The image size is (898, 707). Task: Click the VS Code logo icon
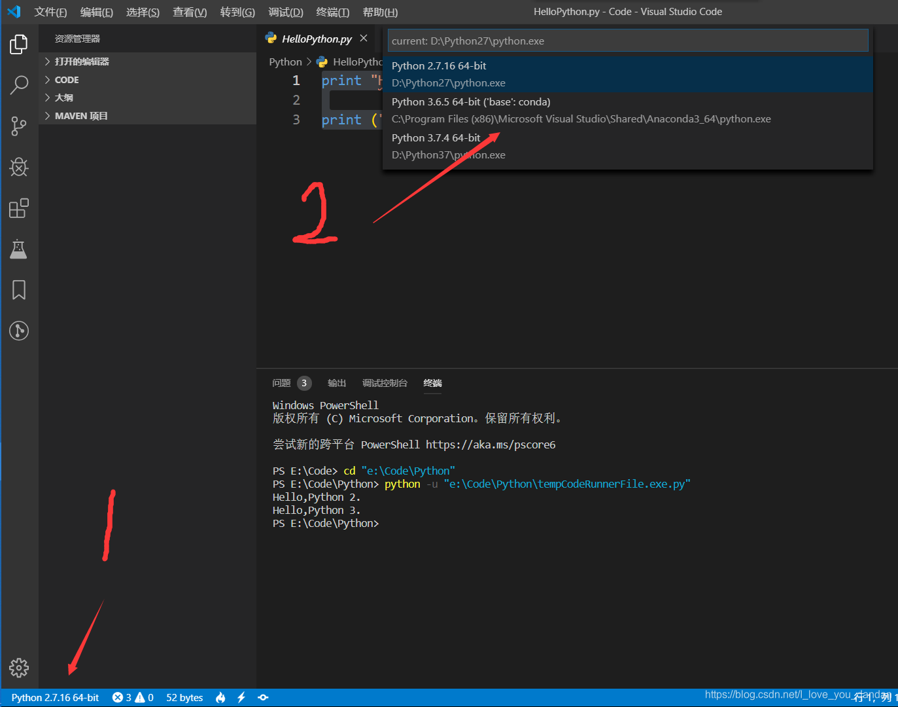[x=14, y=11]
